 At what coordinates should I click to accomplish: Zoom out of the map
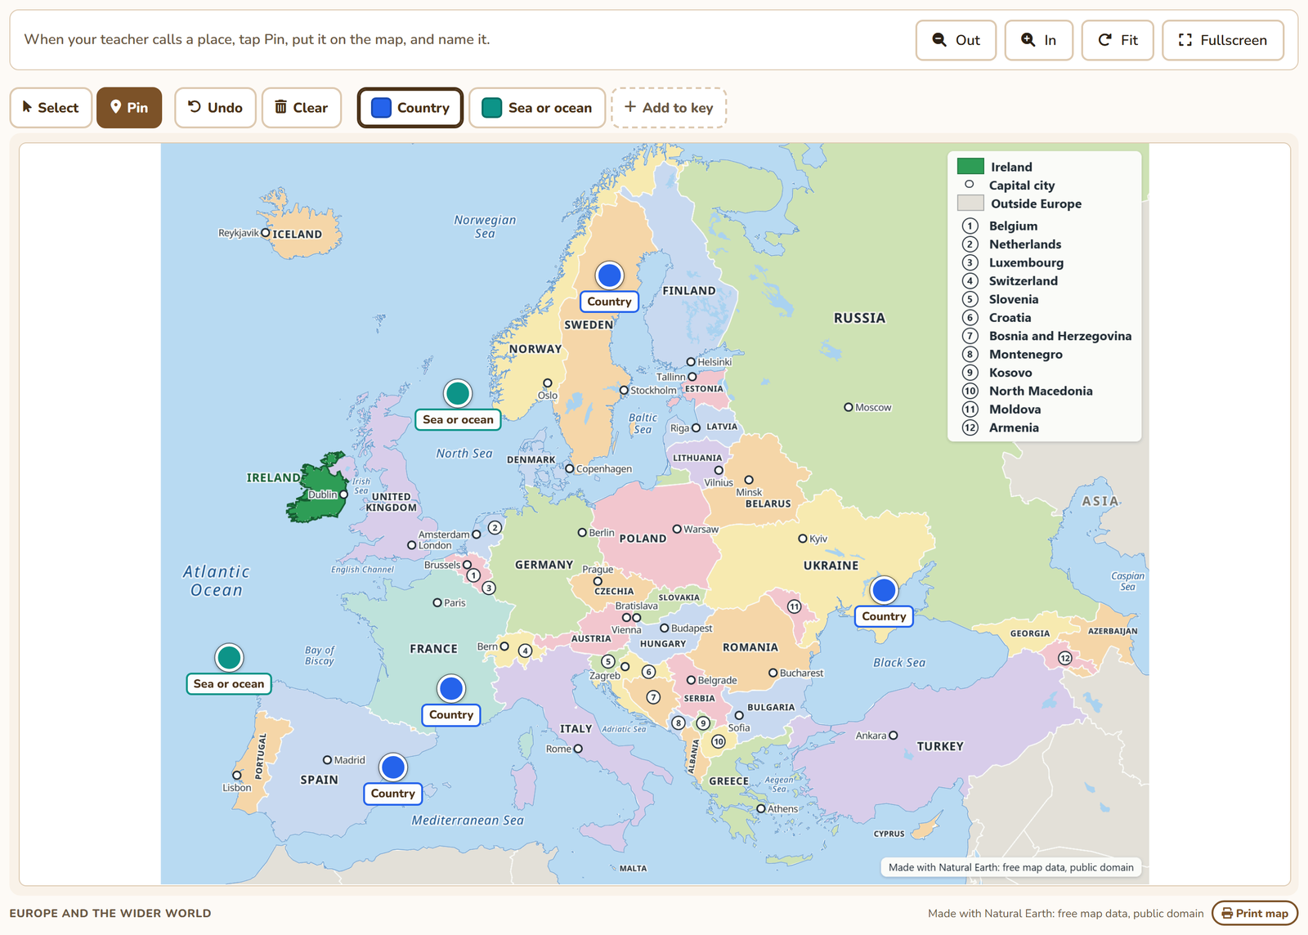956,40
